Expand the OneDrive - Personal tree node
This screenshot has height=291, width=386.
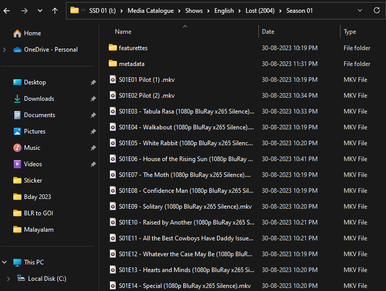pos(5,50)
